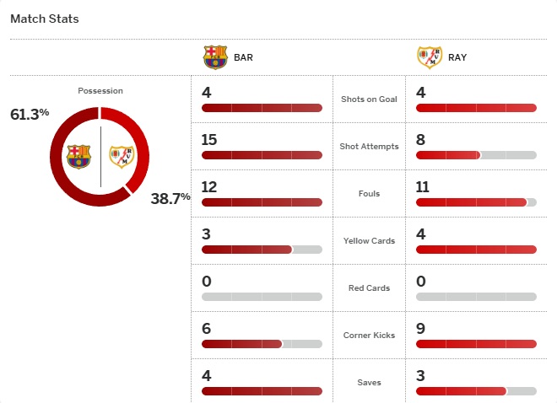Click the RAY team abbreviation
Screen dimensions: 557x403
458,58
